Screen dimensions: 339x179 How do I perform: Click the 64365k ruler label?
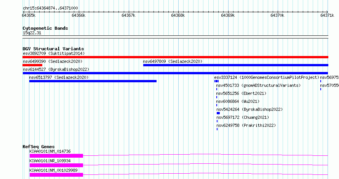pos(29,15)
